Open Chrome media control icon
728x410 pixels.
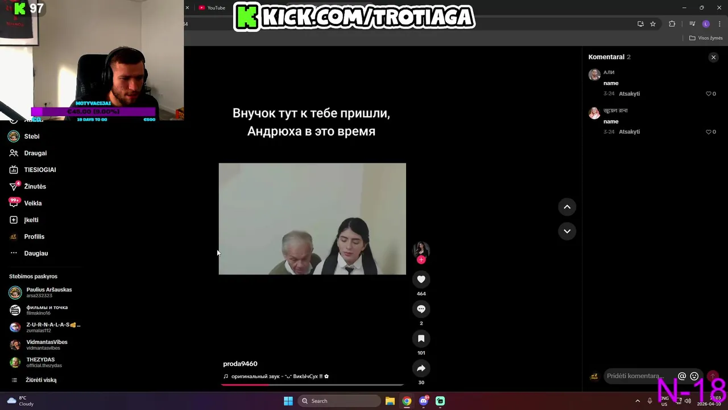(692, 24)
